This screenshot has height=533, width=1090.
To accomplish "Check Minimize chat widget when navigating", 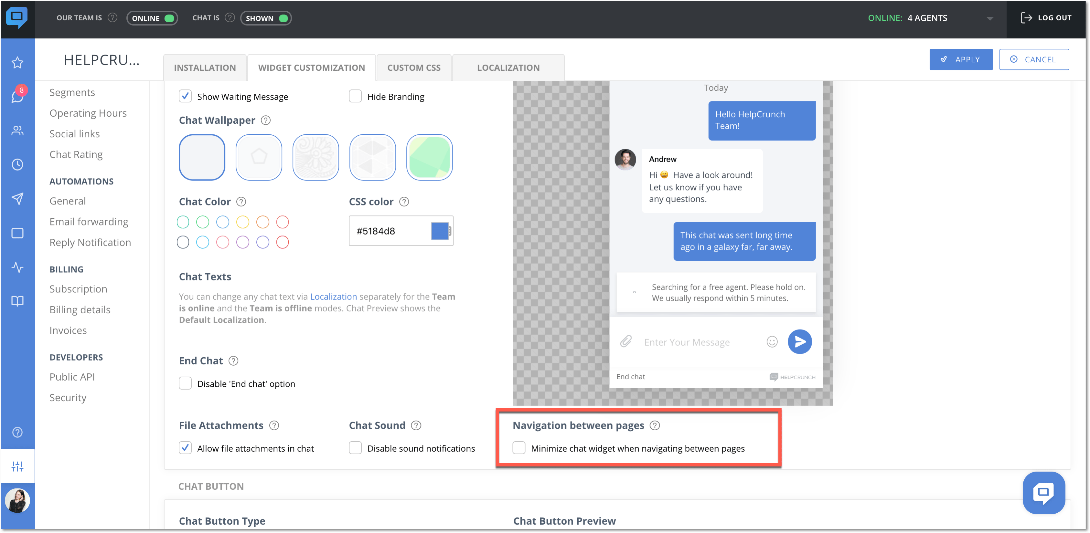I will (x=519, y=448).
